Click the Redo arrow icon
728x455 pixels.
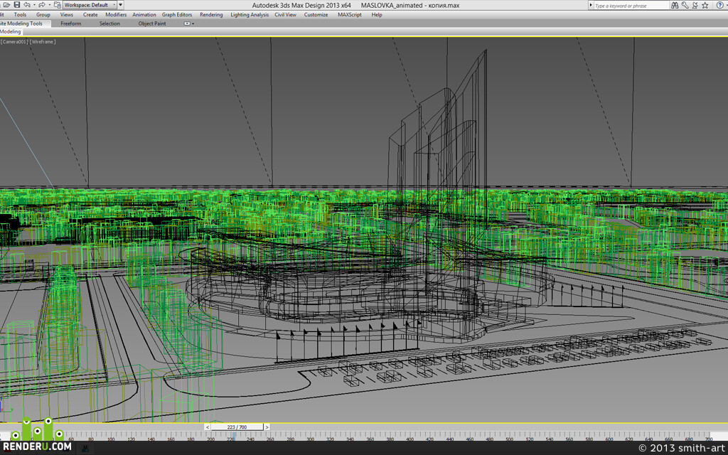point(42,5)
